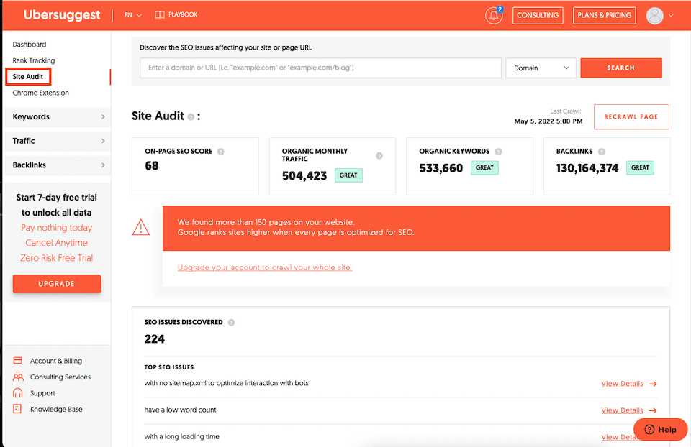Click the RECRAWL PAGE button

point(631,116)
